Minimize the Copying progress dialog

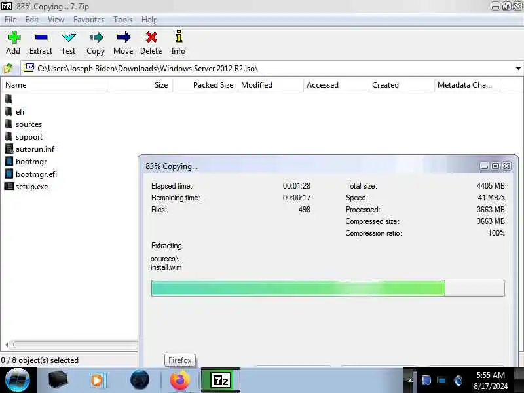coord(484,166)
